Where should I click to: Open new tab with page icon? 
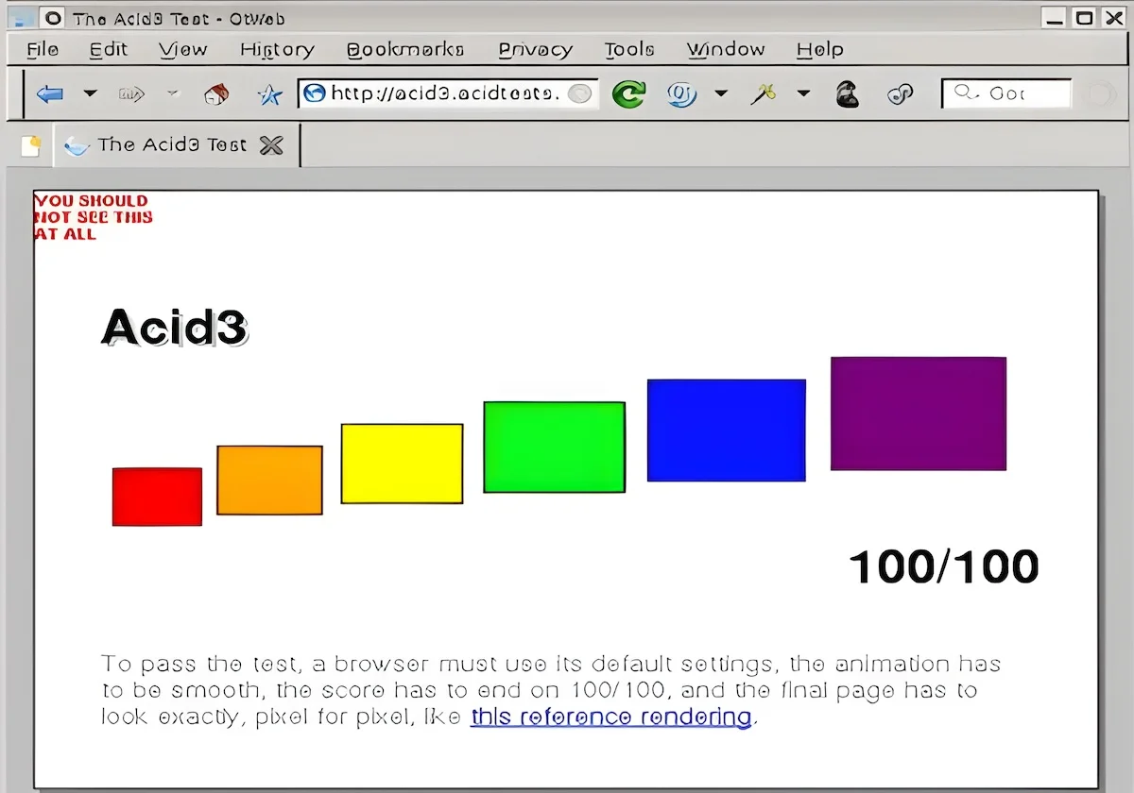(31, 145)
